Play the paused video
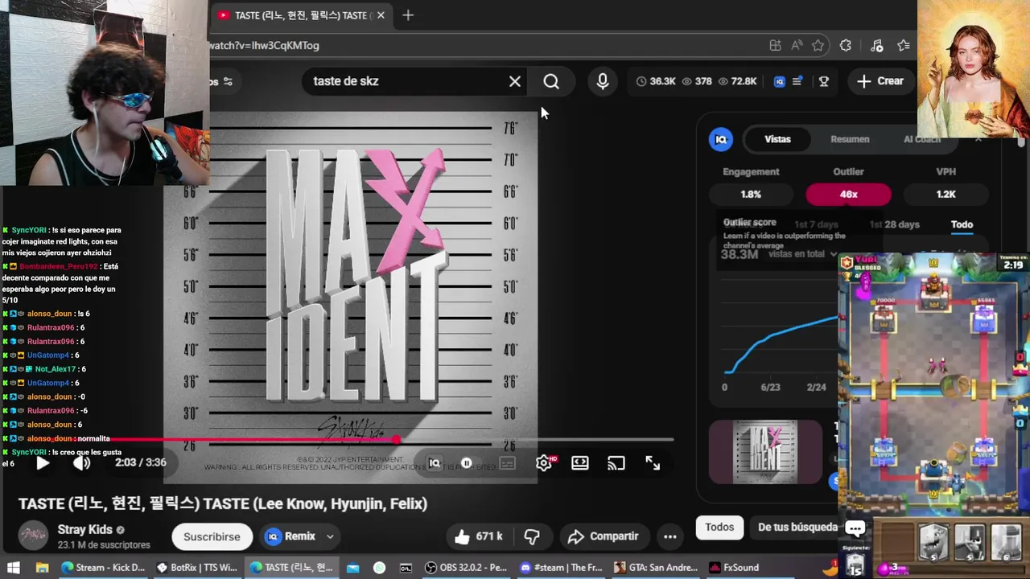The height and width of the screenshot is (579, 1030). [x=43, y=462]
